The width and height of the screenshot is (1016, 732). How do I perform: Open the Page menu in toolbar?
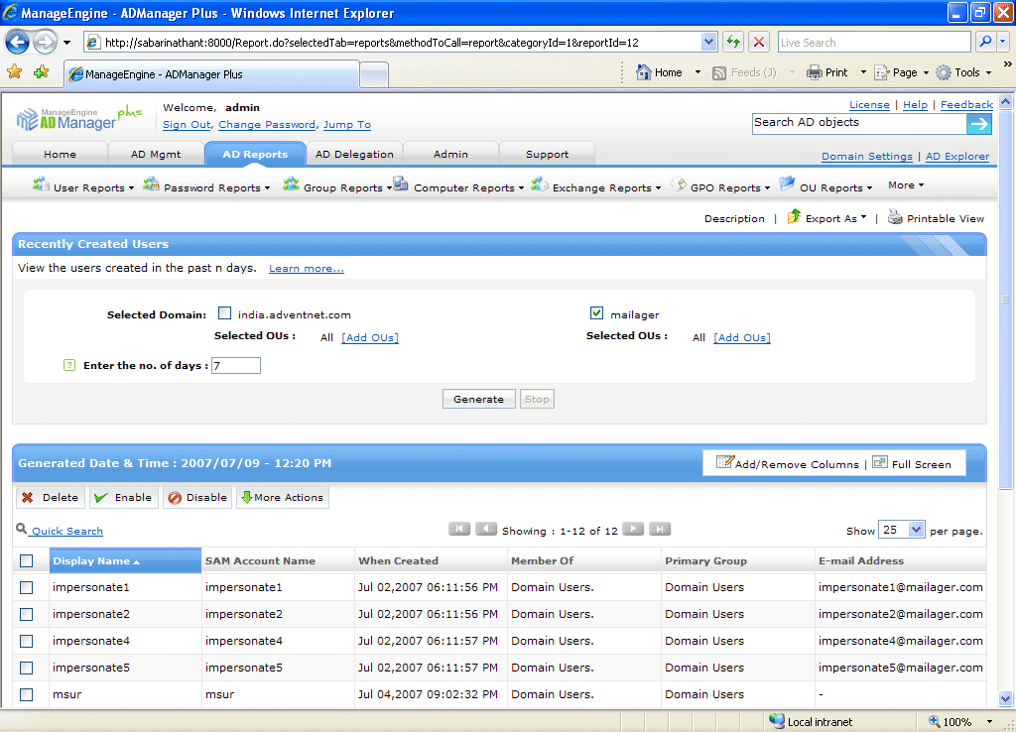[x=902, y=72]
